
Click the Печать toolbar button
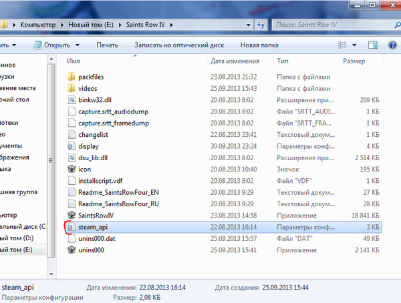pos(107,45)
